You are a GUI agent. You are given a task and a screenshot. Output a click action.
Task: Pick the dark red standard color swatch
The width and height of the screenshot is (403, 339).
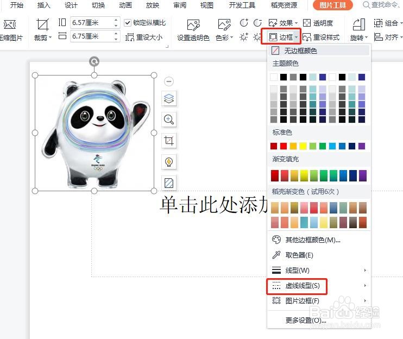coord(274,146)
